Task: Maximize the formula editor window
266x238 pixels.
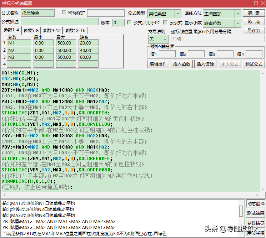Action: 256,3
